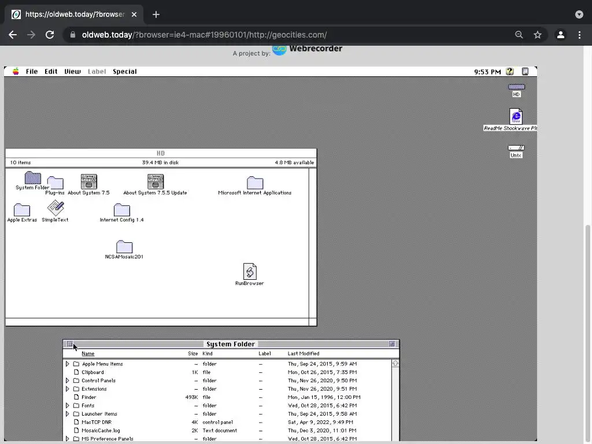Expand the MS Preference Panels folder
This screenshot has height=444, width=592.
click(67, 439)
